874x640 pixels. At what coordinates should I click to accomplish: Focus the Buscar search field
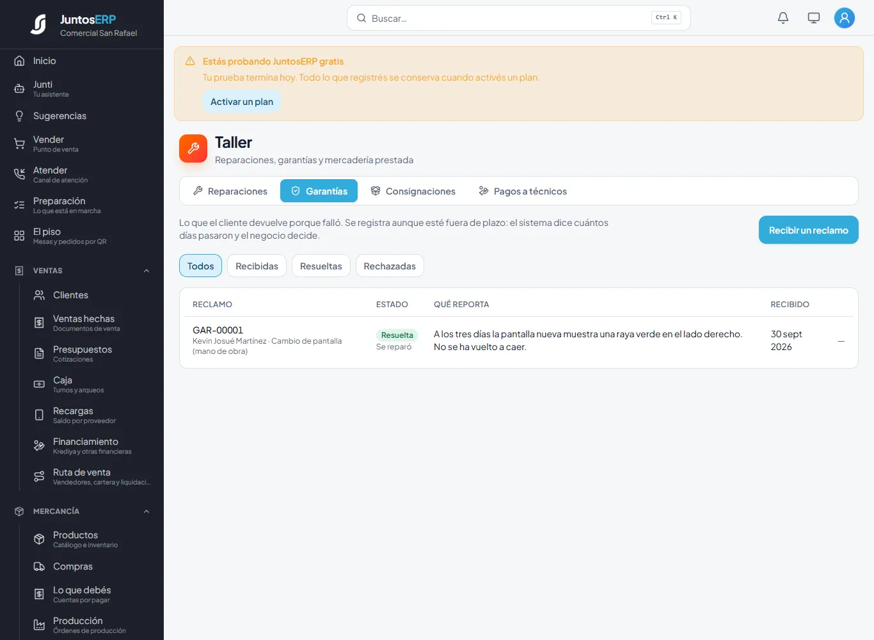pyautogui.click(x=519, y=18)
